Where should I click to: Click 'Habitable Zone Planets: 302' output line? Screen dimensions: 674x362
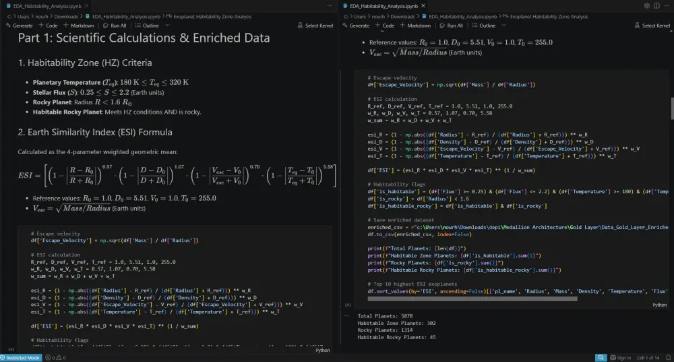click(396, 324)
